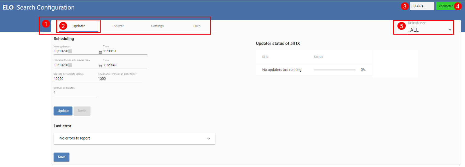Click the IX-Id column header
Viewport: 465px width, 167px height.
coord(265,57)
